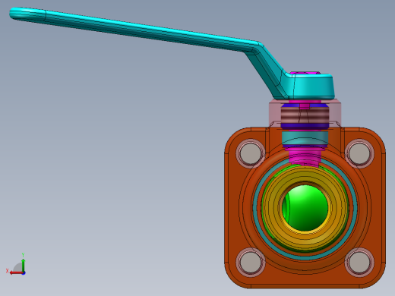Select the lower-right flange bolt head
The width and height of the screenshot is (395, 296).
(359, 262)
